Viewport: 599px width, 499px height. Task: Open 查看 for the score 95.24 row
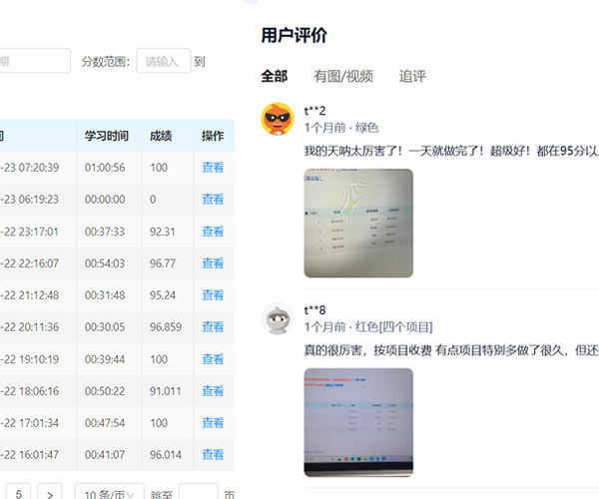tap(213, 295)
